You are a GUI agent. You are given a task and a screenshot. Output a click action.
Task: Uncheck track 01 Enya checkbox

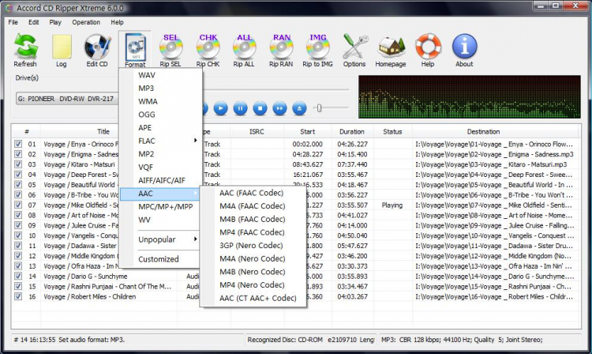[x=18, y=144]
